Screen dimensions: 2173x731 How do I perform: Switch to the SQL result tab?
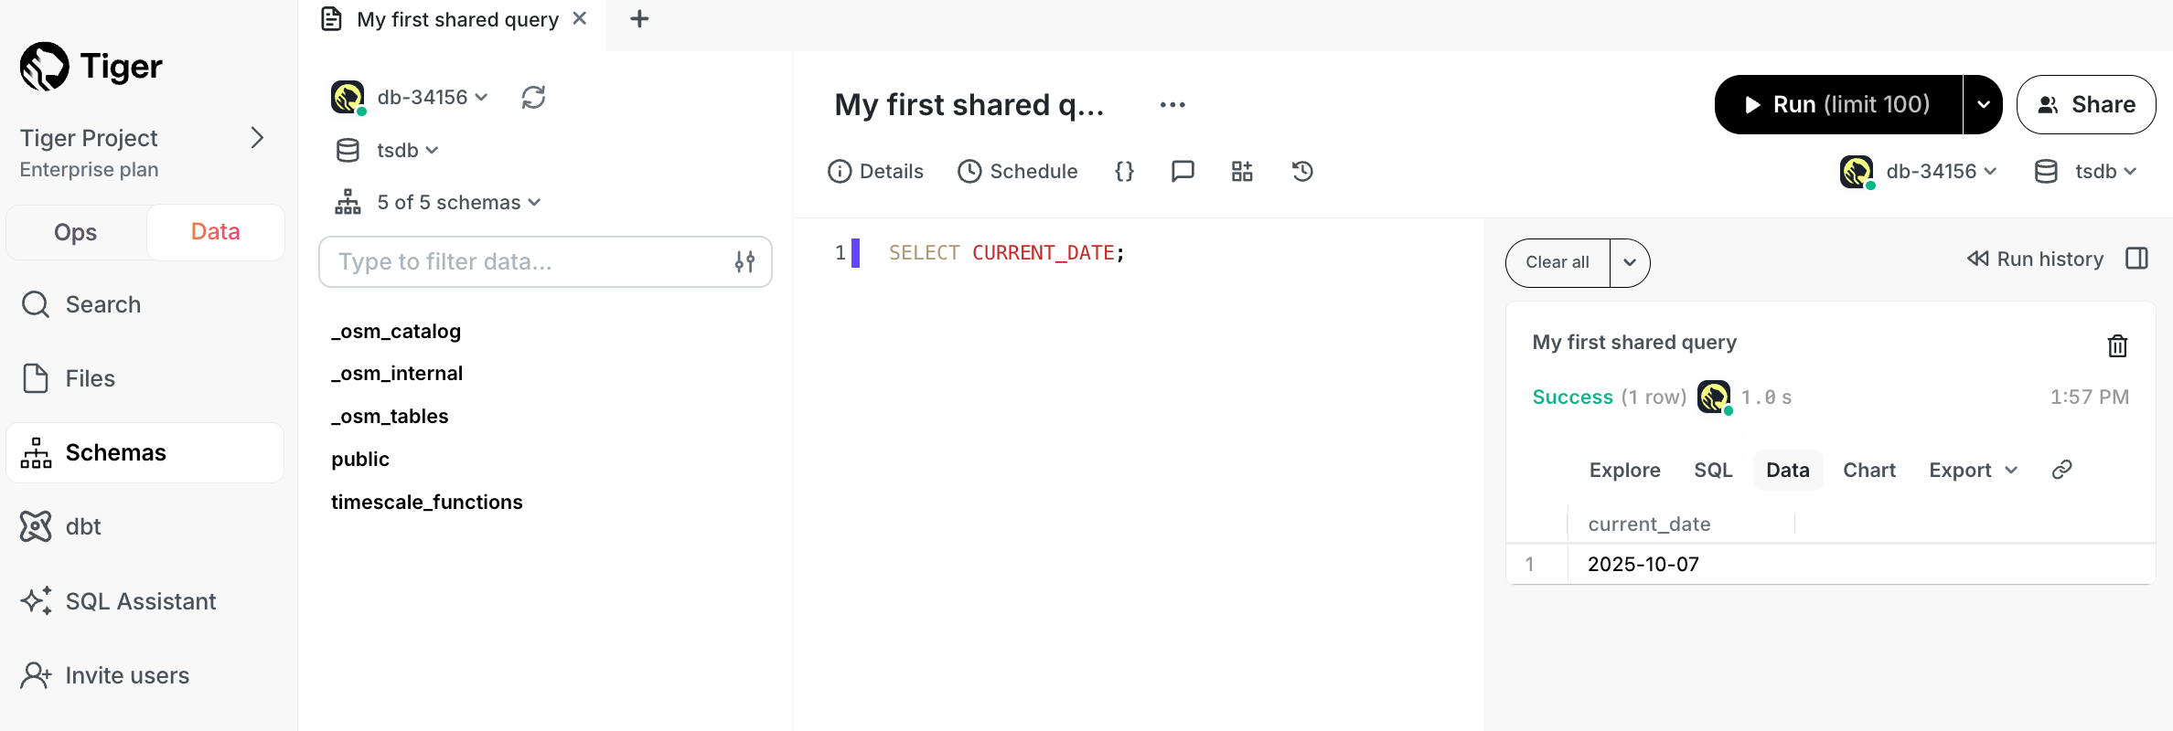coord(1713,470)
